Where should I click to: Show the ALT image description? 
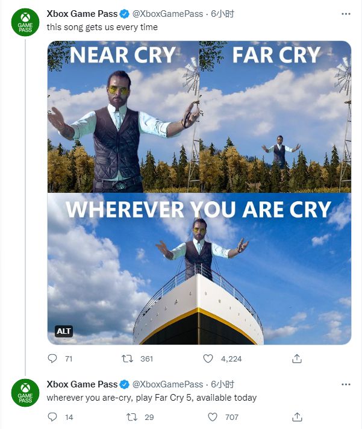[x=64, y=331]
